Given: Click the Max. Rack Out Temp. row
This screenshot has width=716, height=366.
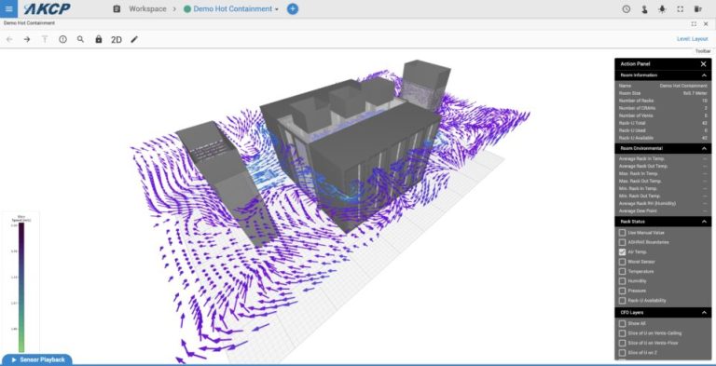Looking at the screenshot, I should click(663, 182).
